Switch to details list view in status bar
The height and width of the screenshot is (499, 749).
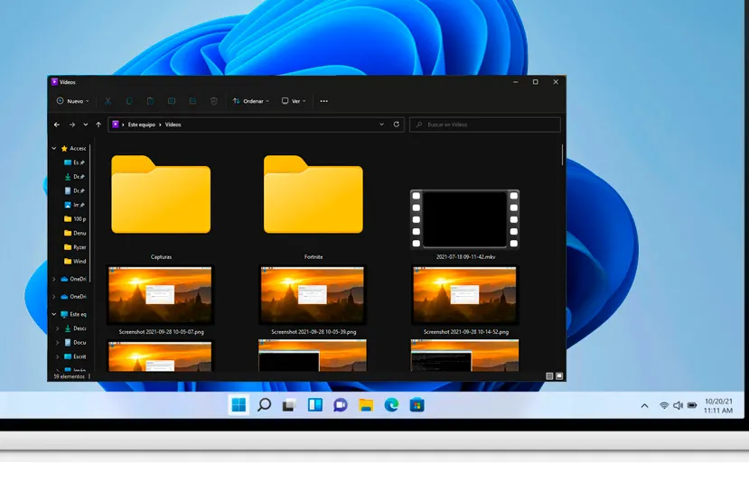pyautogui.click(x=549, y=376)
